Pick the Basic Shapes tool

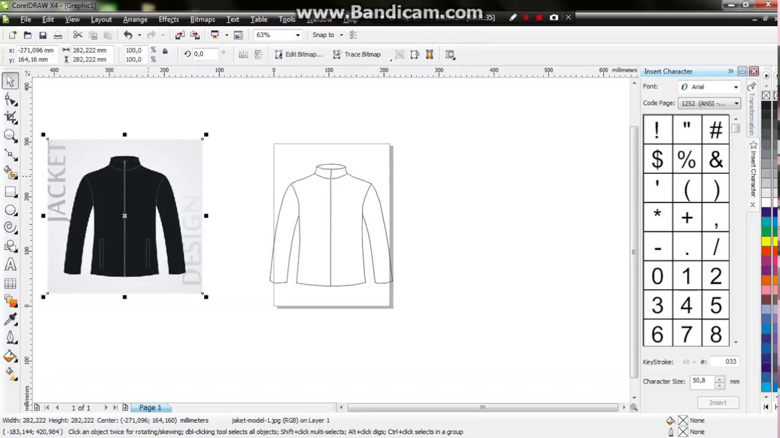click(10, 246)
